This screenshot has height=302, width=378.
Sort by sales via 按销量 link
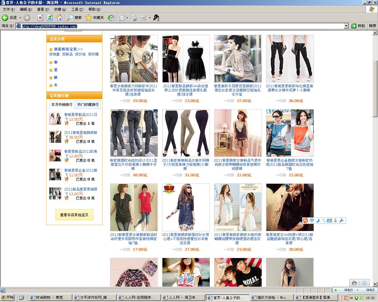coord(54,54)
